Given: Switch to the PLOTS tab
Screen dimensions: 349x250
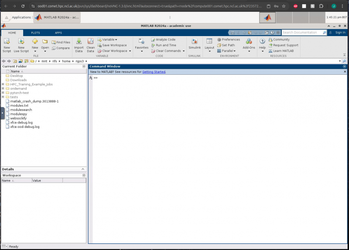Looking at the screenshot, I should [35, 33].
